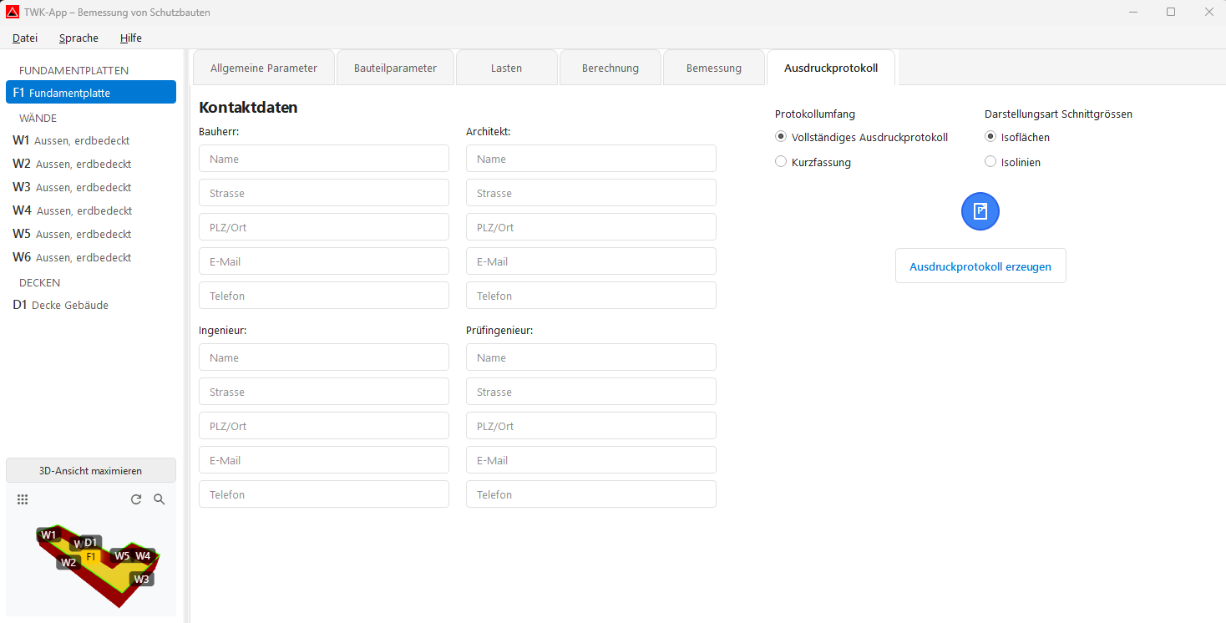Select the Isolinien display option
The image size is (1226, 623).
[x=990, y=161]
